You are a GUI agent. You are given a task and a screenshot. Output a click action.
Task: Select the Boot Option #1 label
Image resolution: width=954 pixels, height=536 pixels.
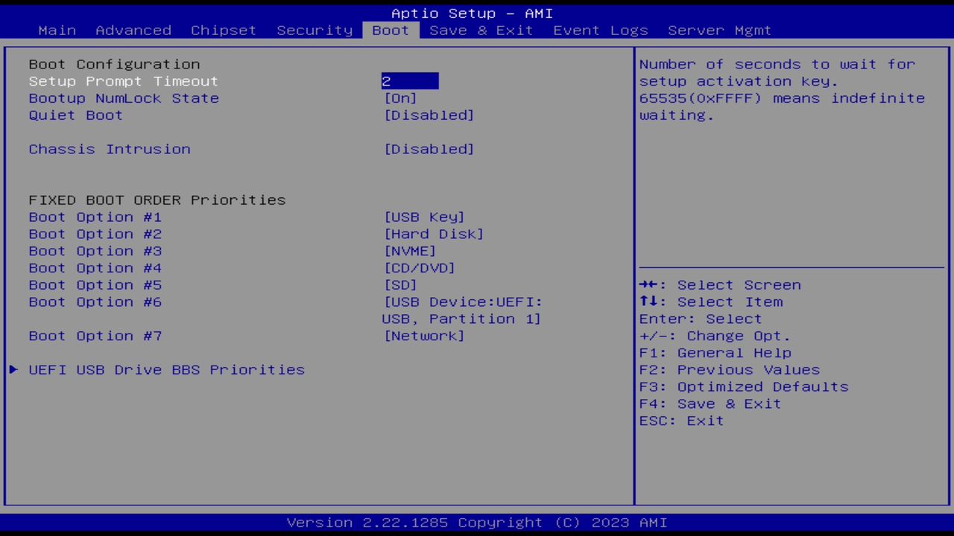click(x=95, y=217)
